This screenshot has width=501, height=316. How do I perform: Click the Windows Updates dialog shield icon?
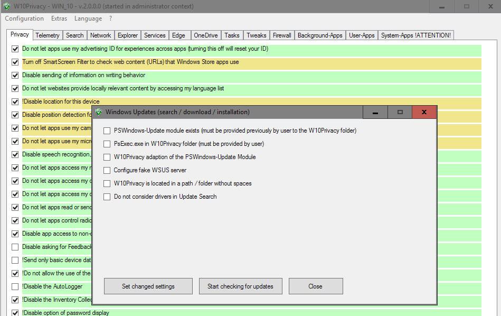[x=99, y=112]
